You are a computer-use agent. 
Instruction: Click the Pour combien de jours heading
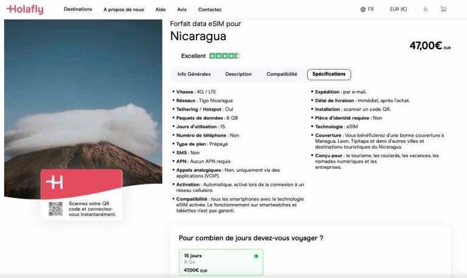click(x=251, y=238)
